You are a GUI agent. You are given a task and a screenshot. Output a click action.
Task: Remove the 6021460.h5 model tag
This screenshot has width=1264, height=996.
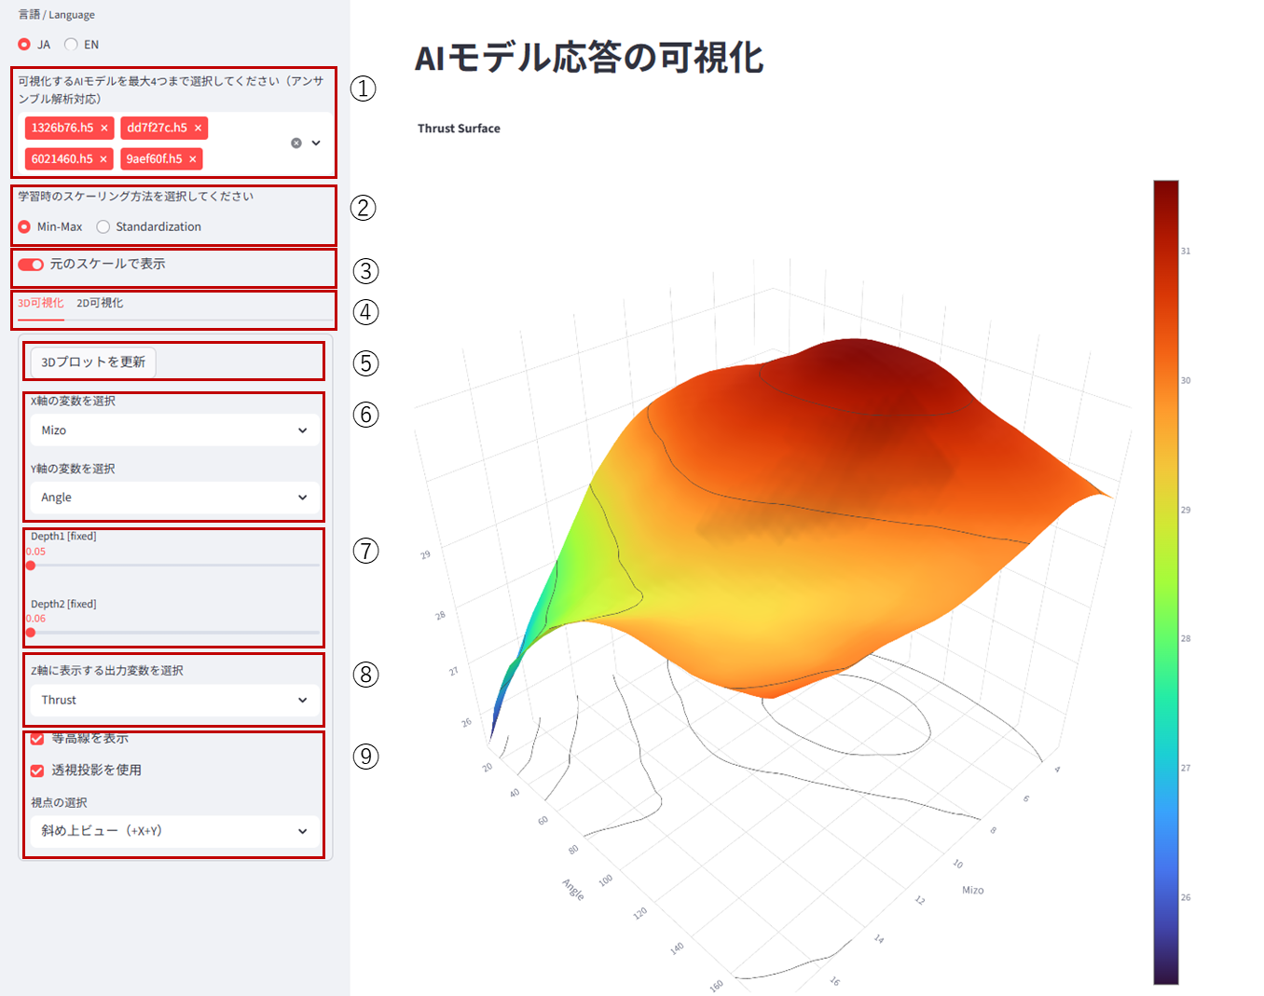[x=103, y=159]
